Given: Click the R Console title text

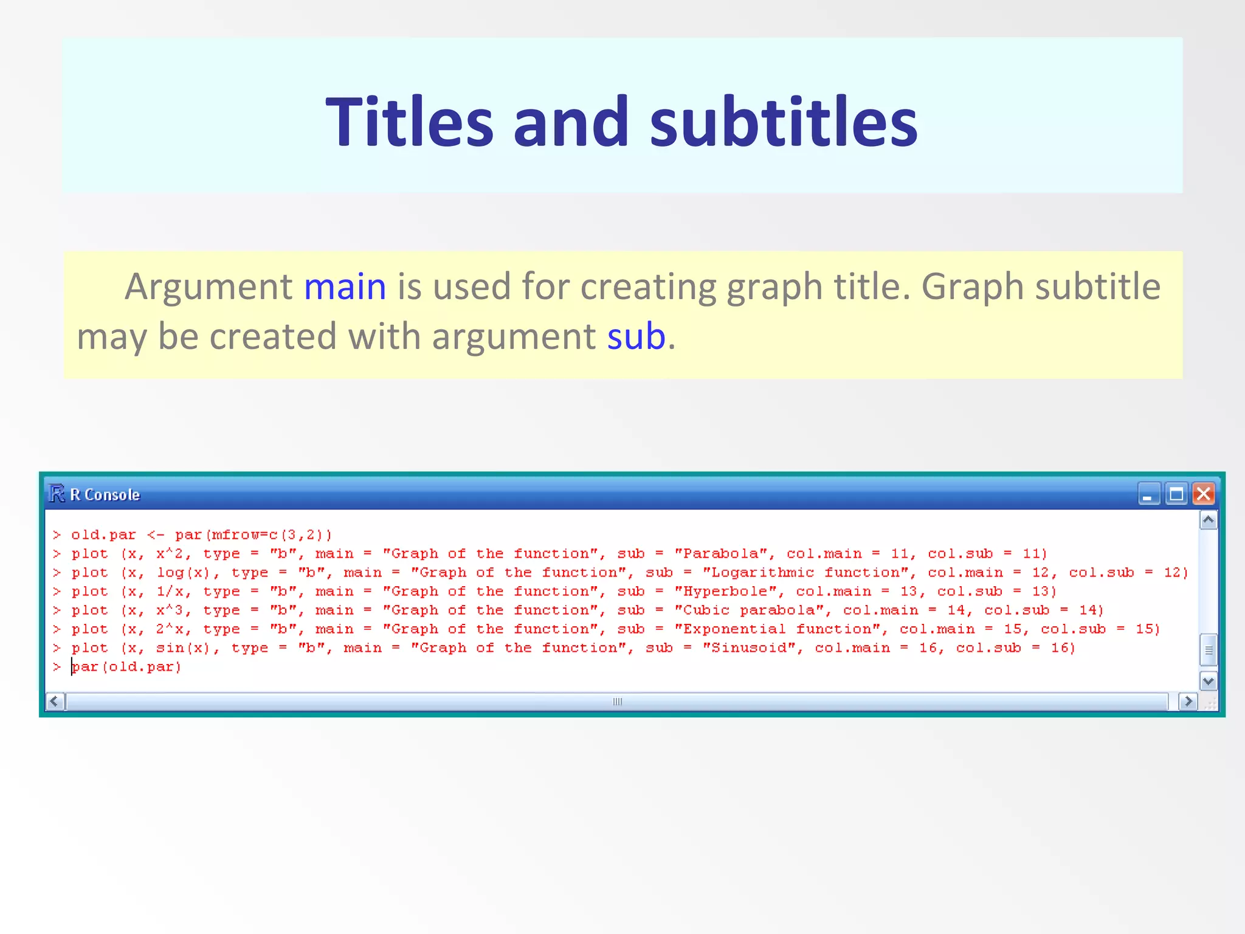Looking at the screenshot, I should (105, 494).
